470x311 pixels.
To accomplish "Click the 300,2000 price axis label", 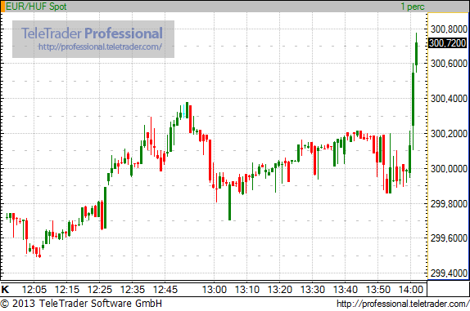I will coord(449,134).
